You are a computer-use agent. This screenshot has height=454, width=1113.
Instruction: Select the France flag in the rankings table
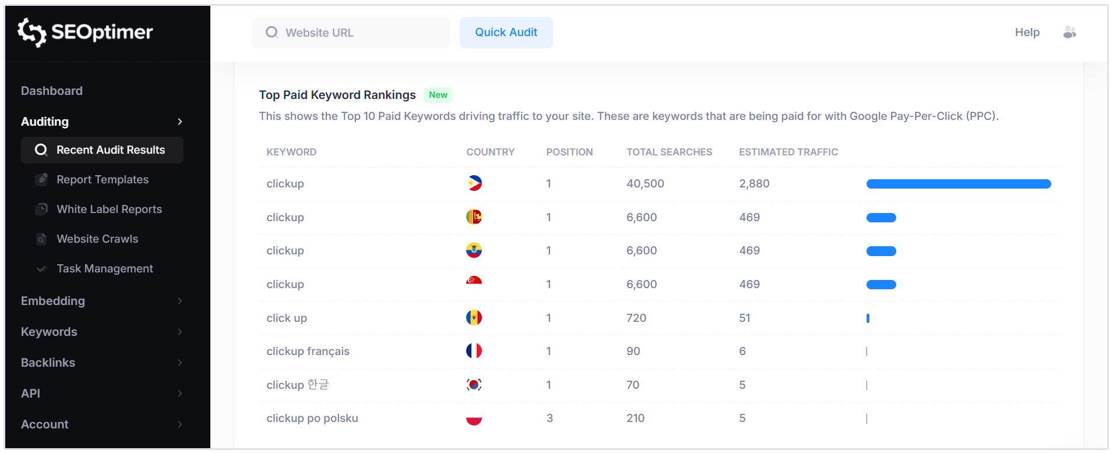(x=474, y=351)
